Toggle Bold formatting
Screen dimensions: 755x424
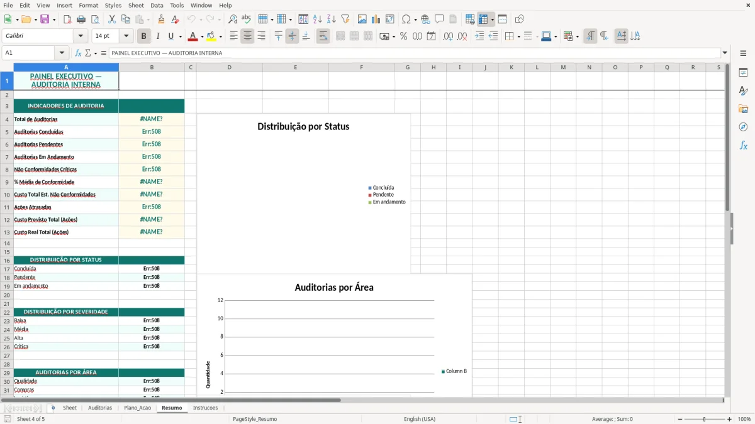point(144,36)
